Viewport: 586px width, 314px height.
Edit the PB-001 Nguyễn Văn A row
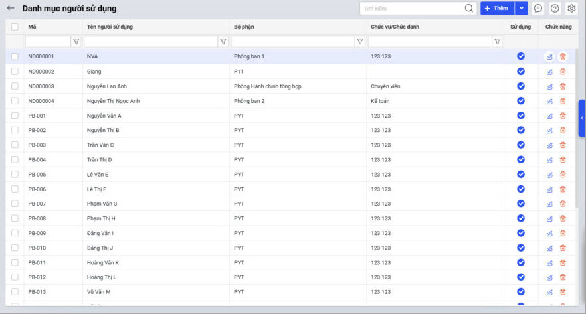(549, 116)
